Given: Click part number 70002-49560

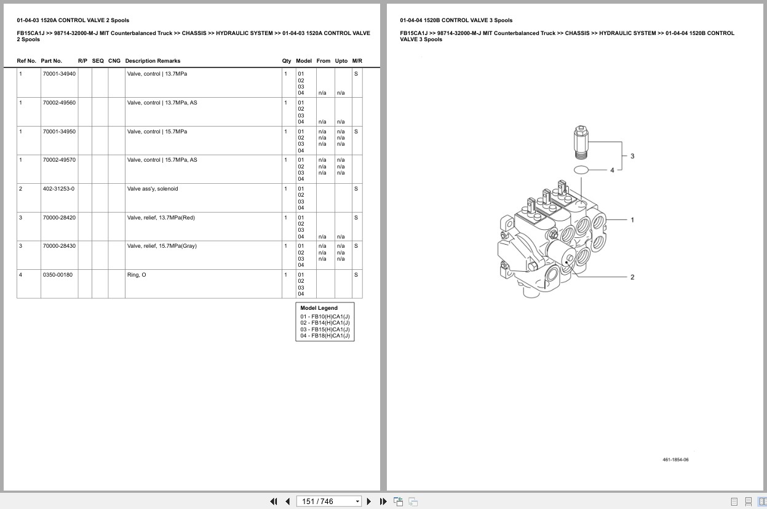Looking at the screenshot, I should [59, 103].
